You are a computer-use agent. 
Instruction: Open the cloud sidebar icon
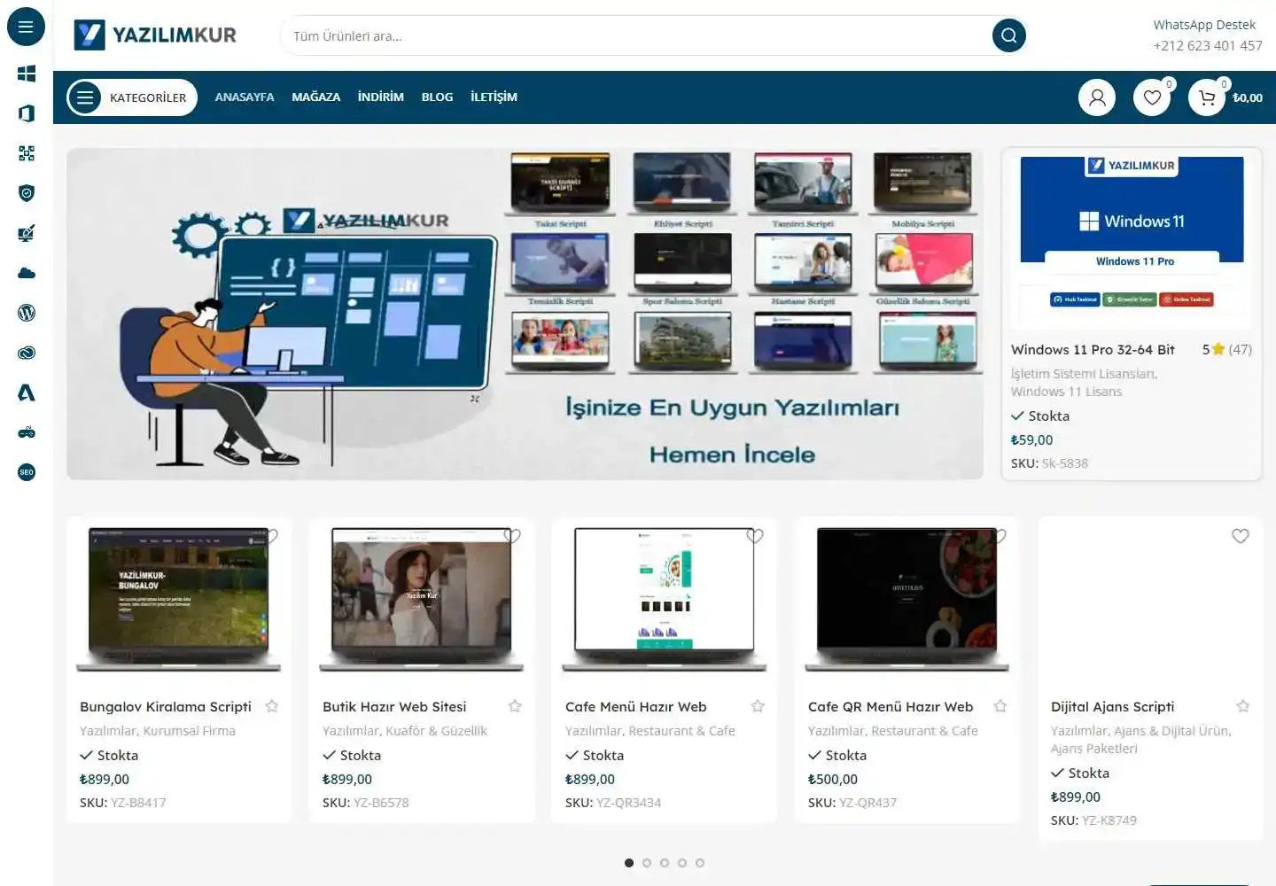click(x=27, y=273)
